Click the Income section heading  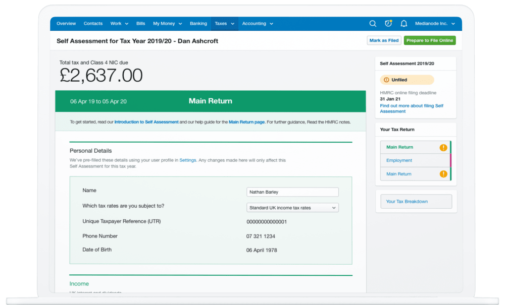point(79,284)
